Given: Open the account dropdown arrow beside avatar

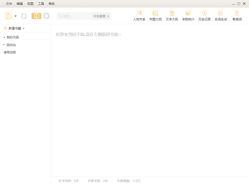Looking at the screenshot, I should (x=15, y=16).
